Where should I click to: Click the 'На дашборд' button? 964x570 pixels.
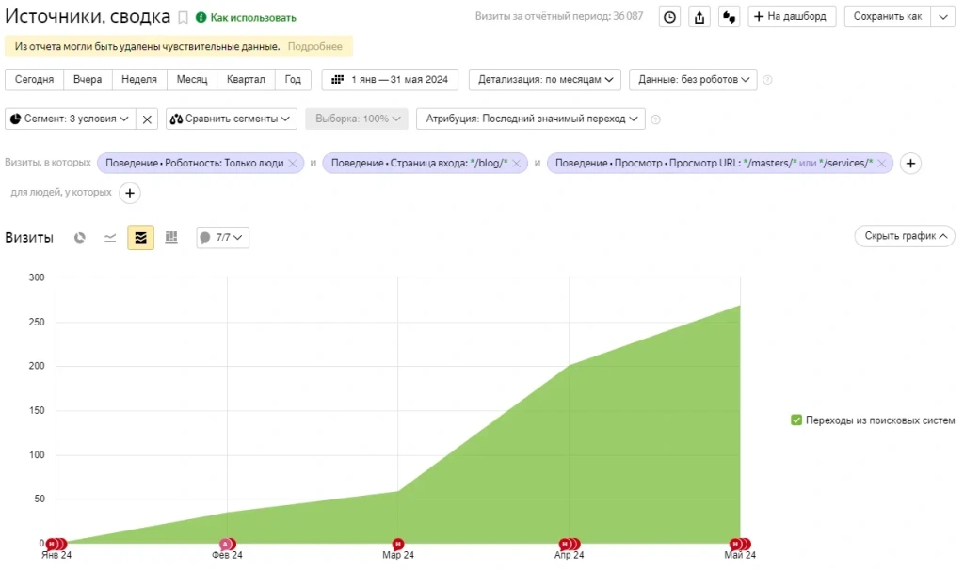click(792, 17)
